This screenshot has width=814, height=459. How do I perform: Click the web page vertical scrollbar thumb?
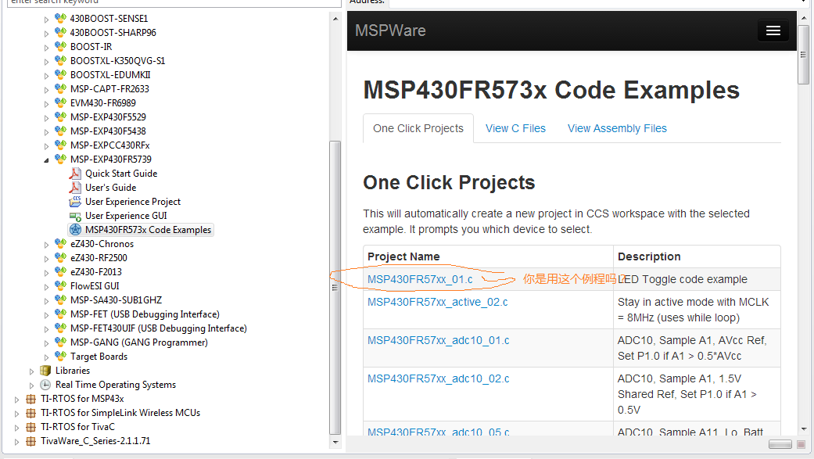[x=804, y=54]
